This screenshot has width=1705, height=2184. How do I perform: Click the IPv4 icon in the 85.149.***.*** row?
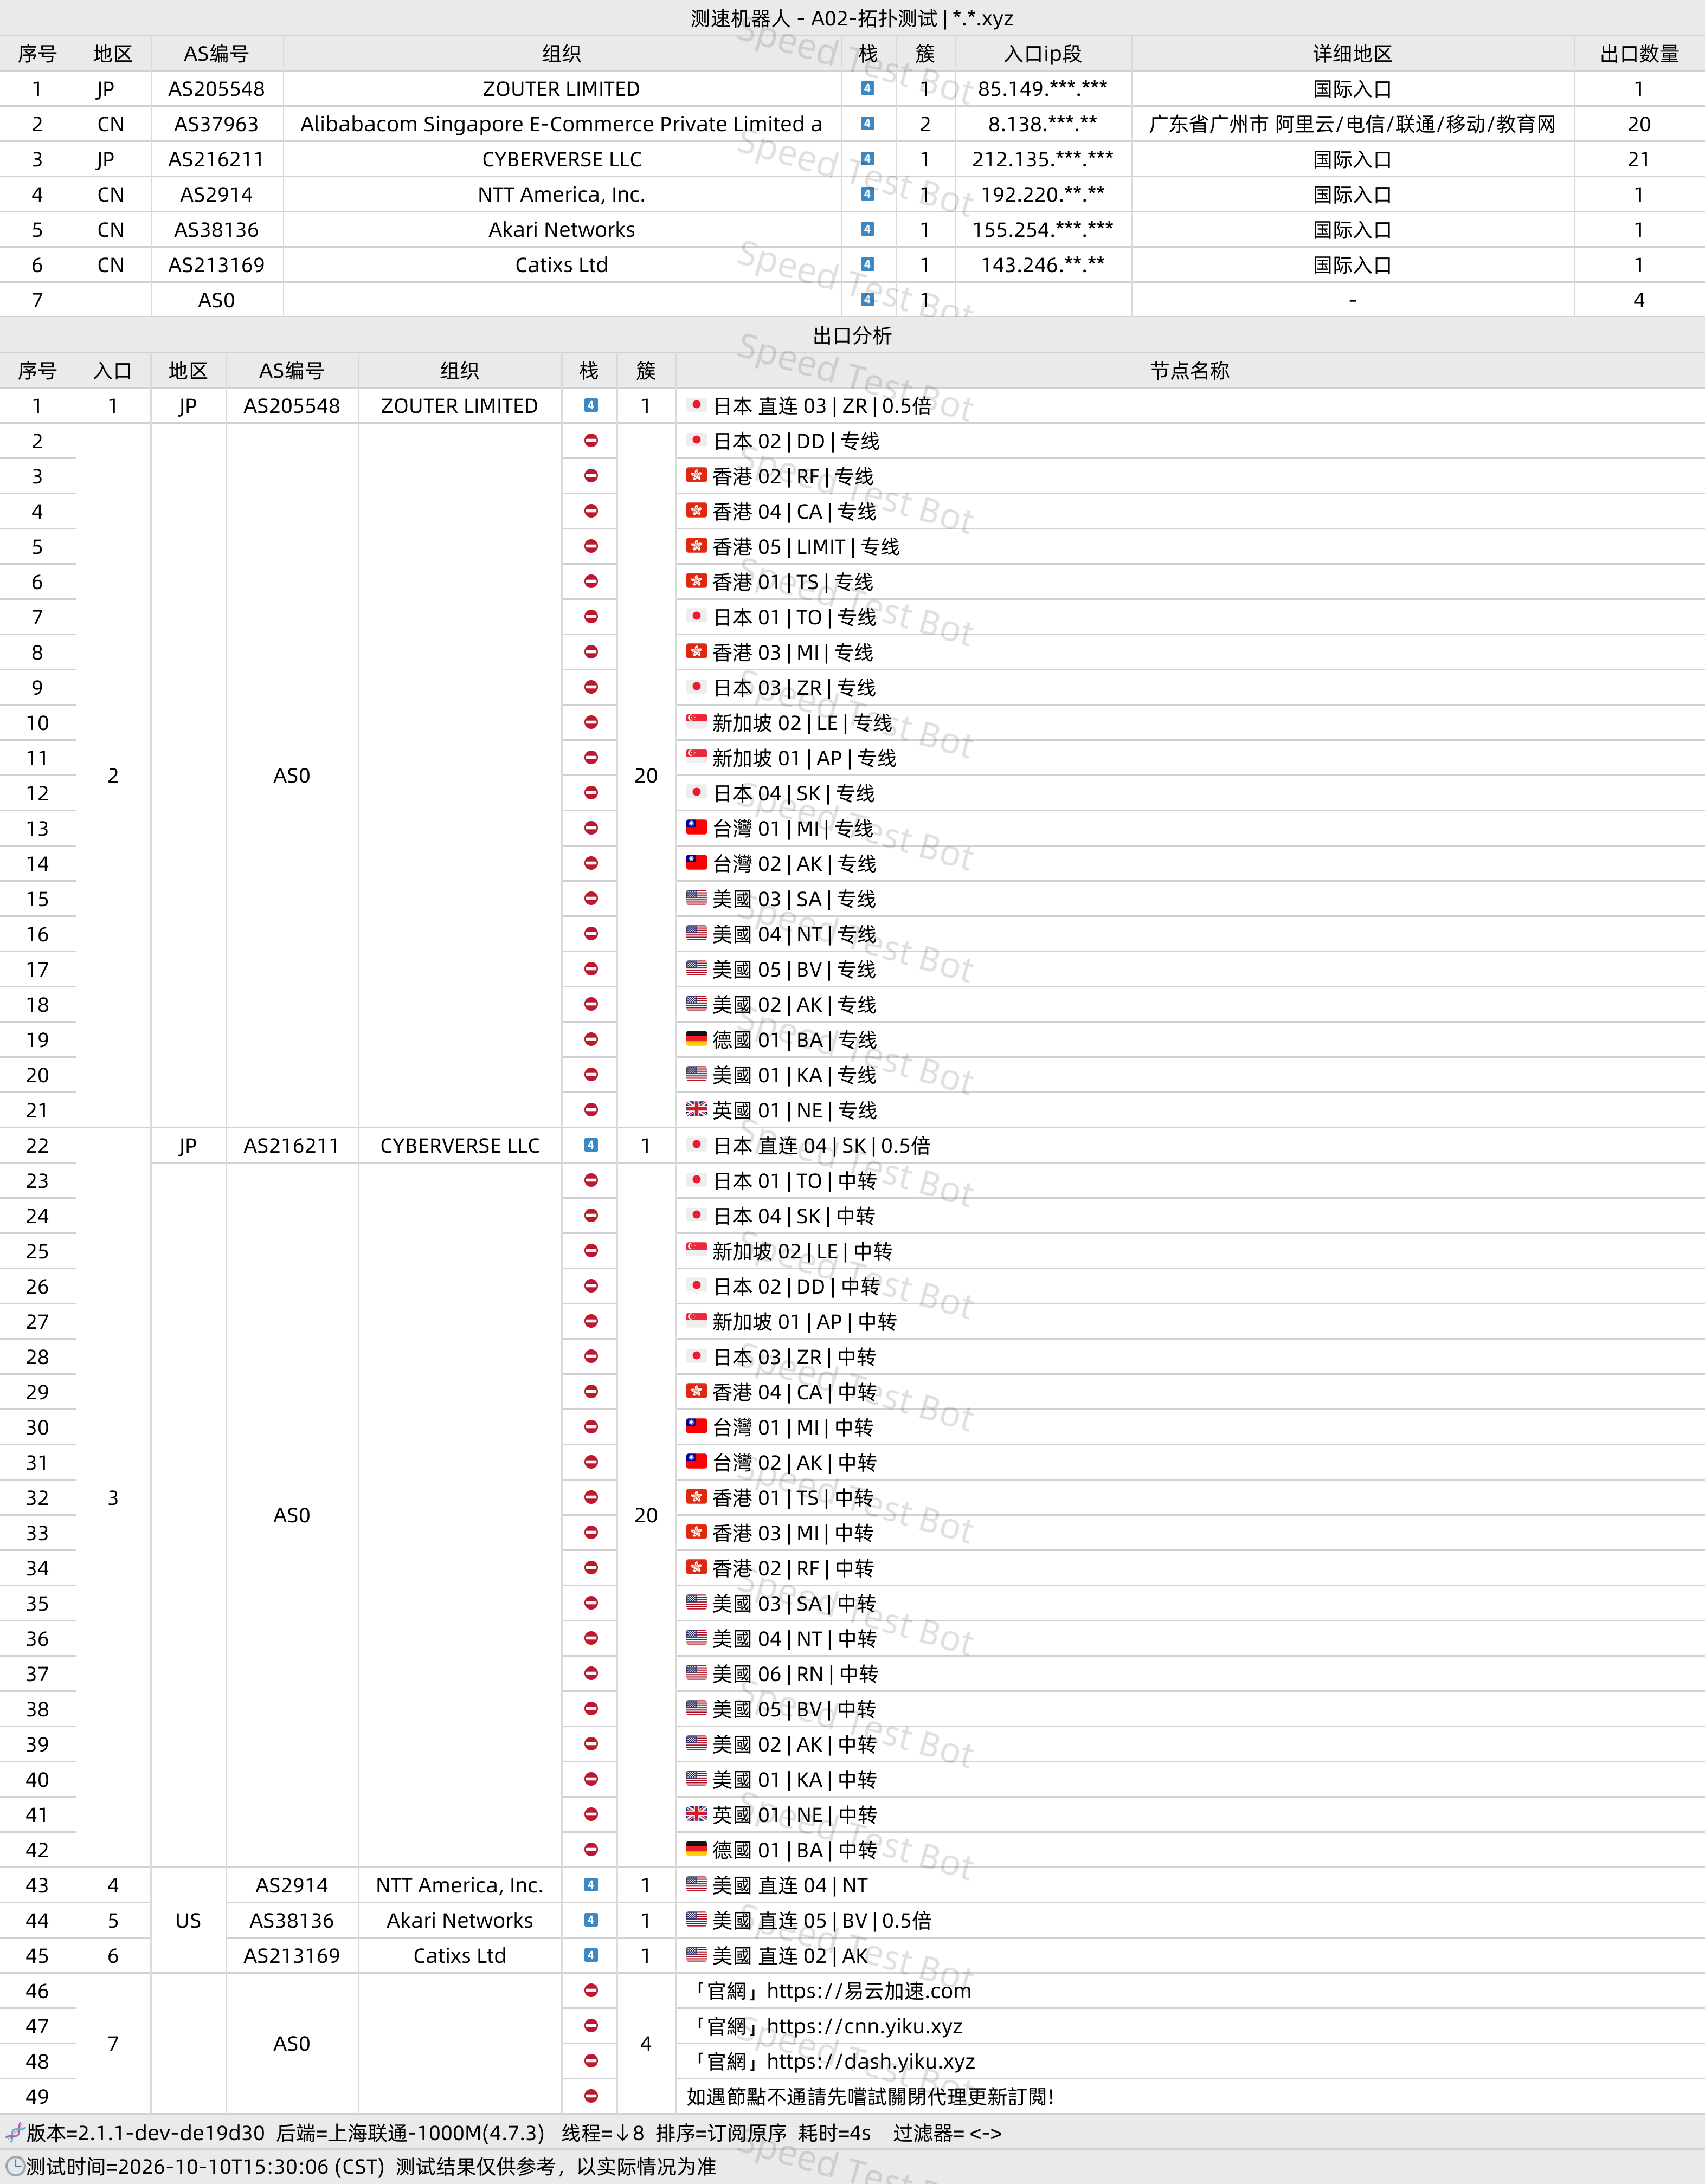867,89
